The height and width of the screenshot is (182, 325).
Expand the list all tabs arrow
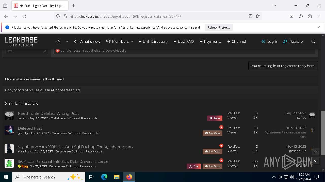click(x=274, y=6)
